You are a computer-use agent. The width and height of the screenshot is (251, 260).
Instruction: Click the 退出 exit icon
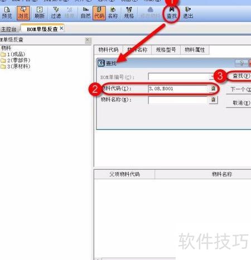(188, 13)
